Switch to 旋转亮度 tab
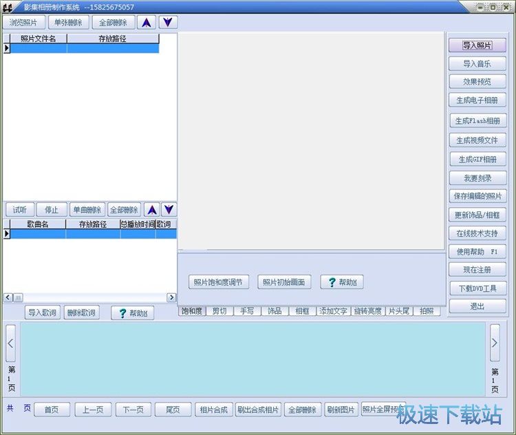The image size is (516, 435). click(368, 311)
